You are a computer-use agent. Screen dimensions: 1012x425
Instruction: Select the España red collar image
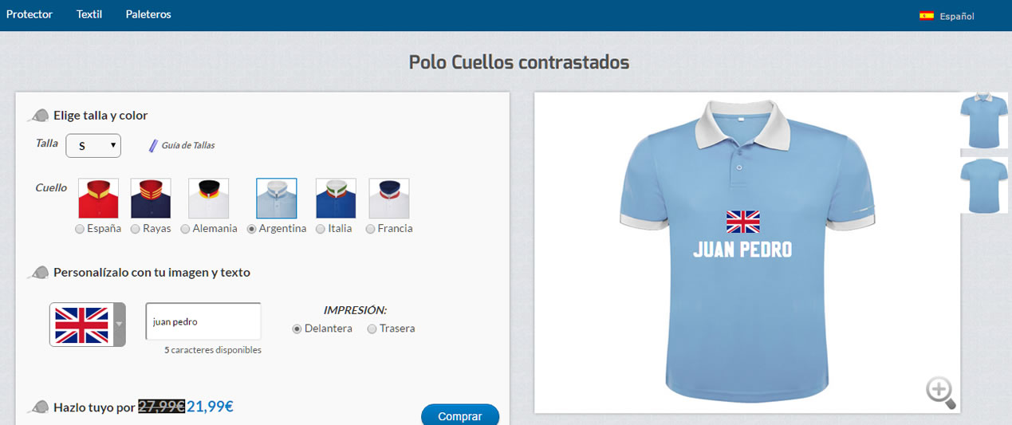(99, 199)
